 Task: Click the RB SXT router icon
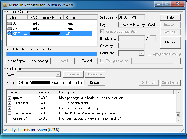(10, 33)
